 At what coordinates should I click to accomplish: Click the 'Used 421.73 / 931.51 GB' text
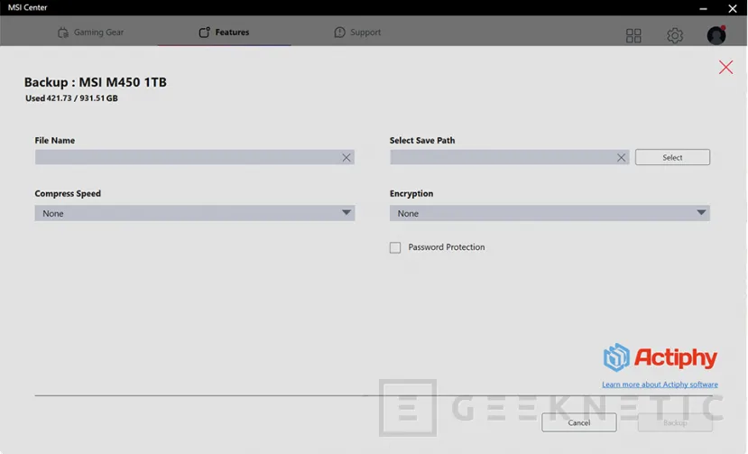[71, 97]
